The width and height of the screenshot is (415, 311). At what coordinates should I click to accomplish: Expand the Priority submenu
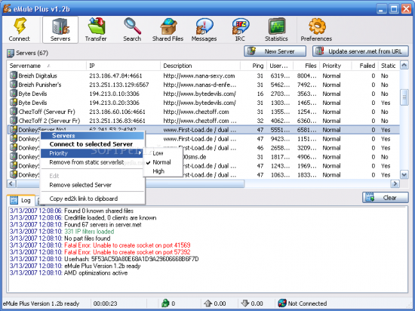pos(92,153)
